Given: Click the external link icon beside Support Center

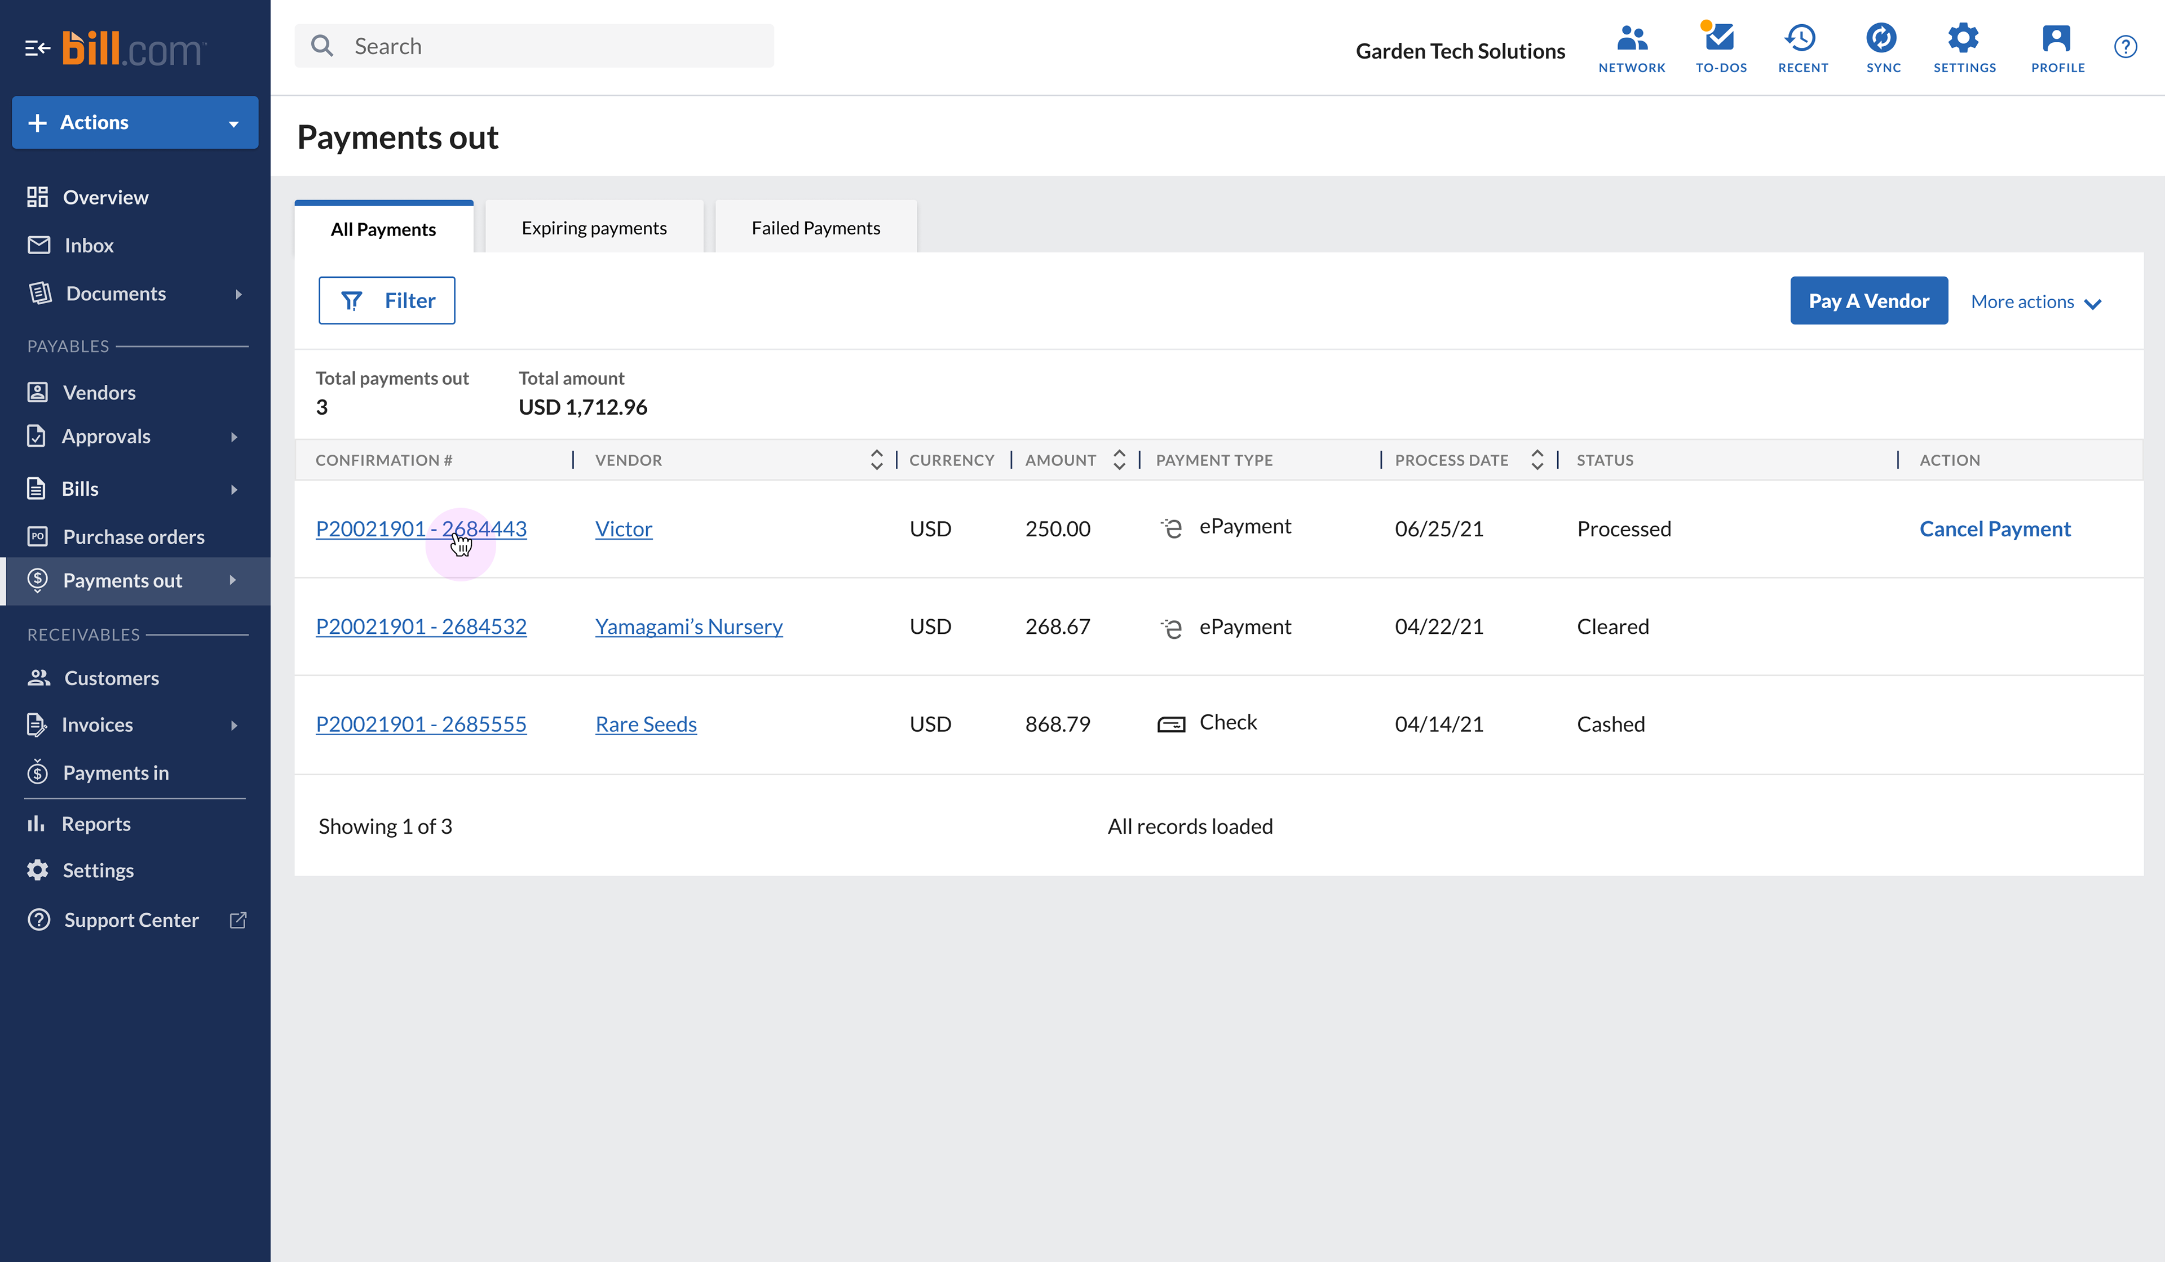Looking at the screenshot, I should click(238, 919).
